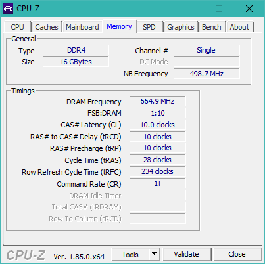Close the window with the X button
This screenshot has width=265, height=264.
tap(249, 9)
